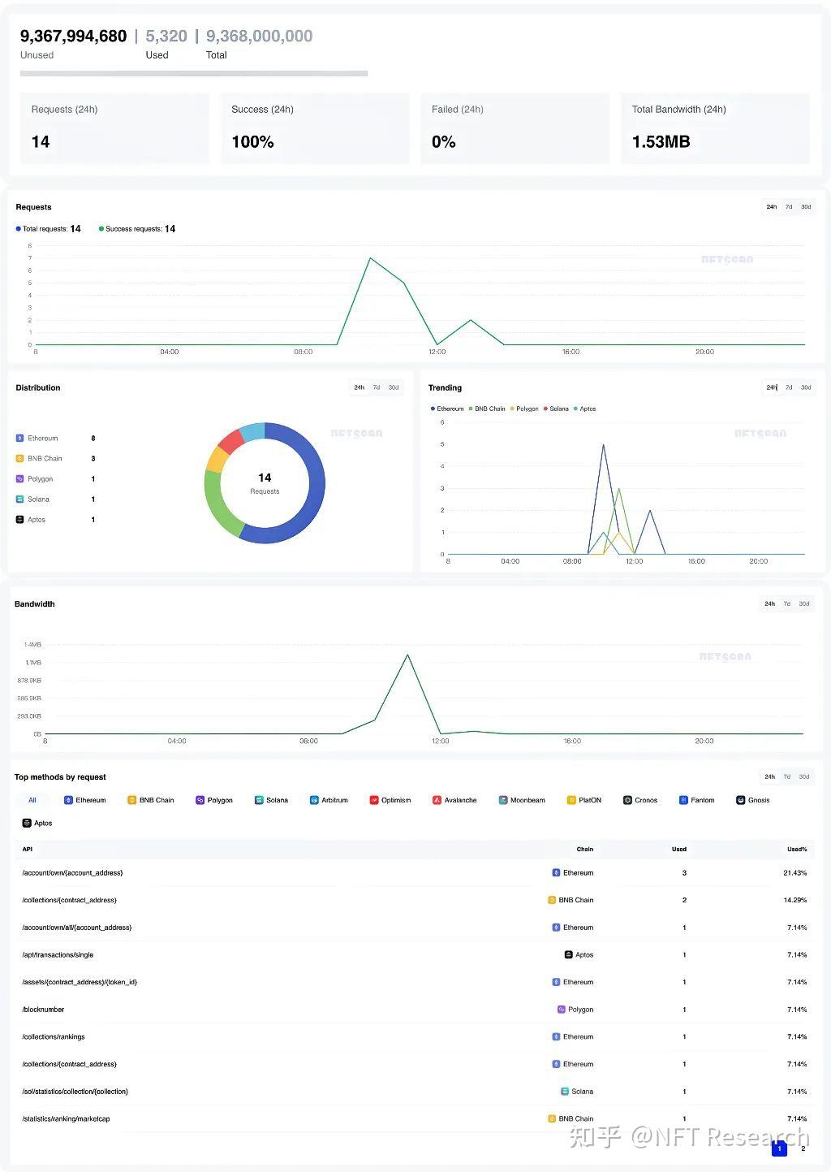Click the quota usage progress bar
The image size is (831, 1172).
click(x=194, y=73)
